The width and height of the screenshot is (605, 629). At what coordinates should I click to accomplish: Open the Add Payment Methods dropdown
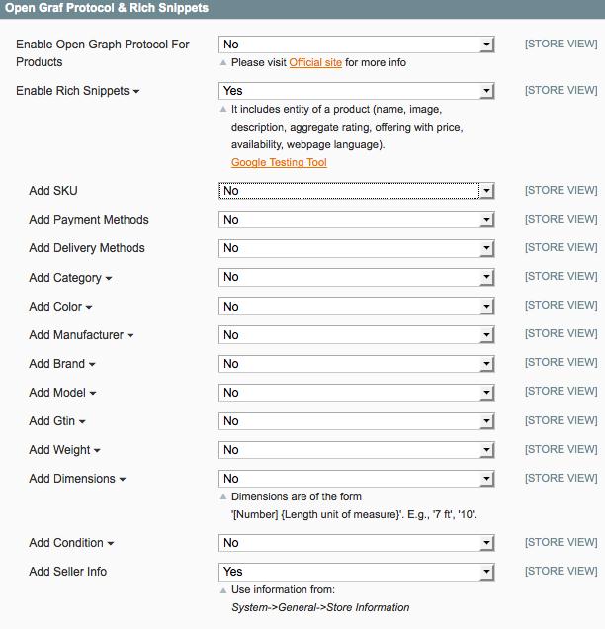click(356, 220)
